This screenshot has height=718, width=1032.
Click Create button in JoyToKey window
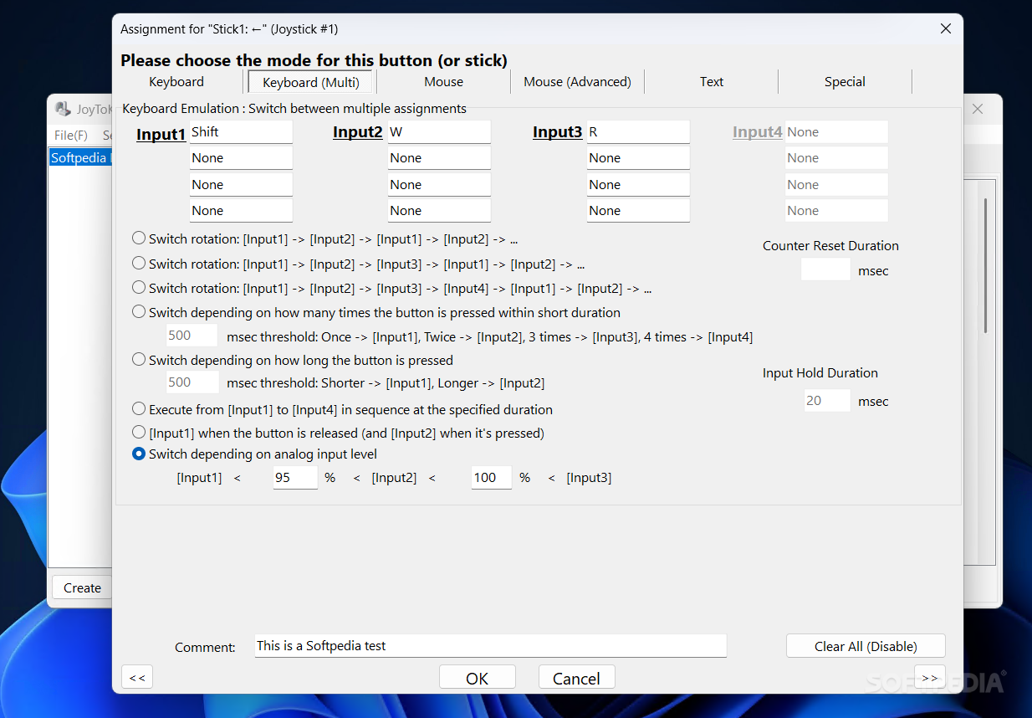click(82, 587)
